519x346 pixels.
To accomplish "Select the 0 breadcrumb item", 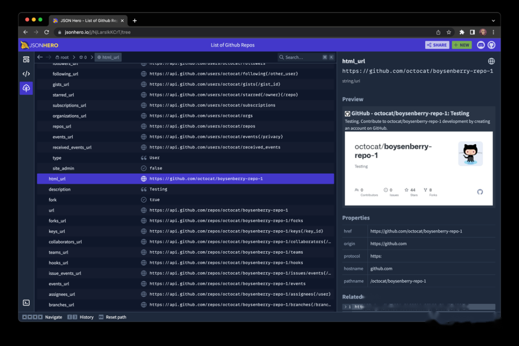I will tap(83, 57).
